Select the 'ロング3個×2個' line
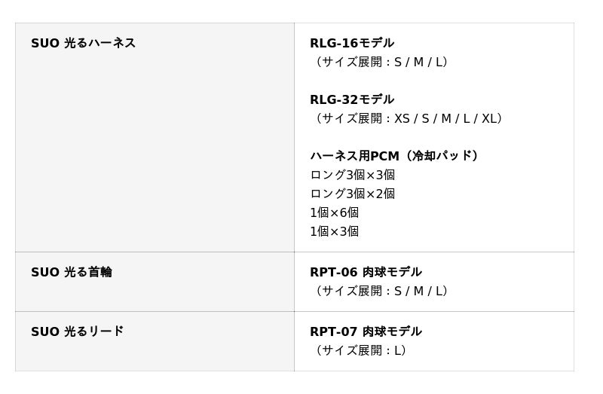This screenshot has width=603, height=394. point(352,194)
